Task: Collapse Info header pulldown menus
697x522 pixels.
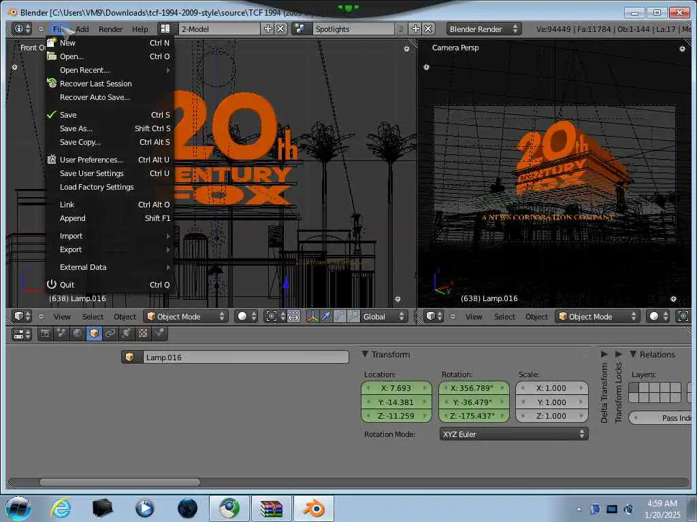Action: pos(41,29)
